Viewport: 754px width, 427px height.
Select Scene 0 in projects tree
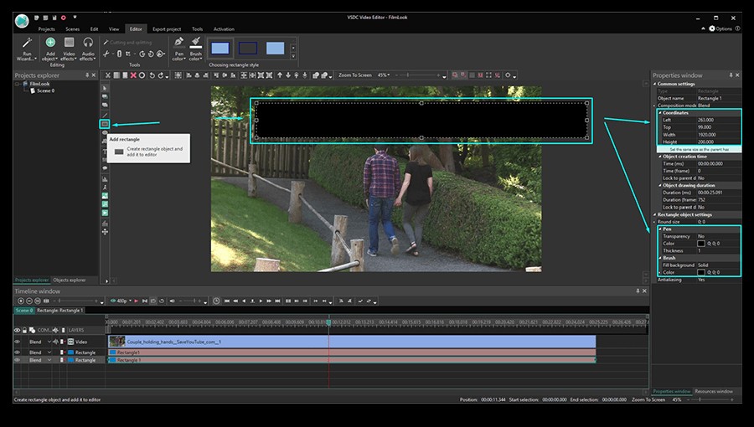tap(46, 90)
